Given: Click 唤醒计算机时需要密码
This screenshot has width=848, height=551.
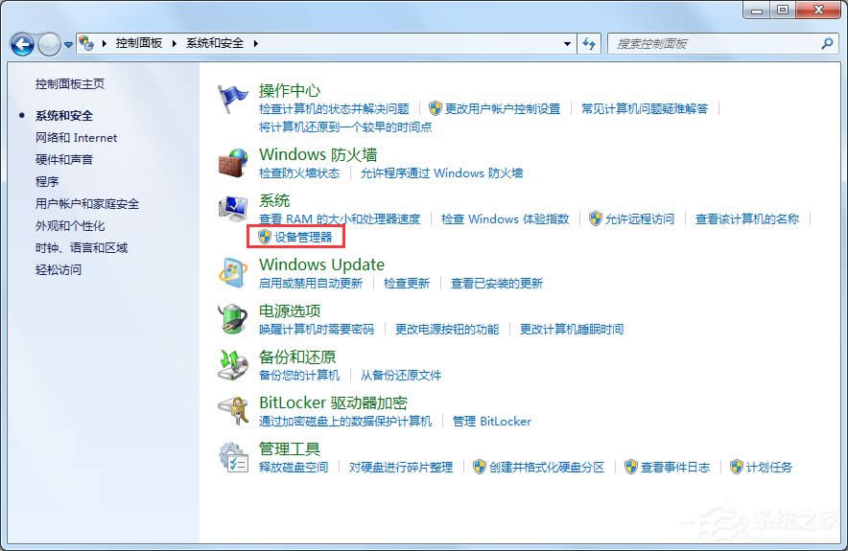Looking at the screenshot, I should [317, 329].
